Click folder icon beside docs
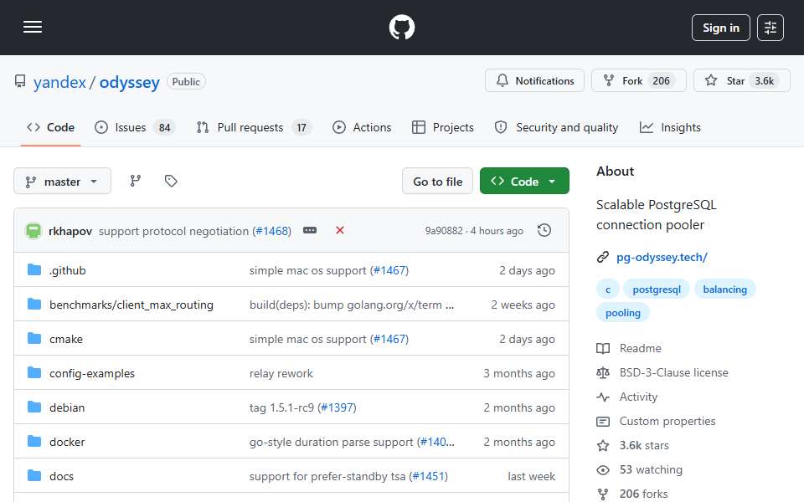 coord(34,476)
